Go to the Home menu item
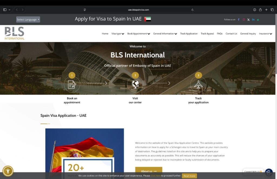The image size is (277, 179). click(x=105, y=33)
